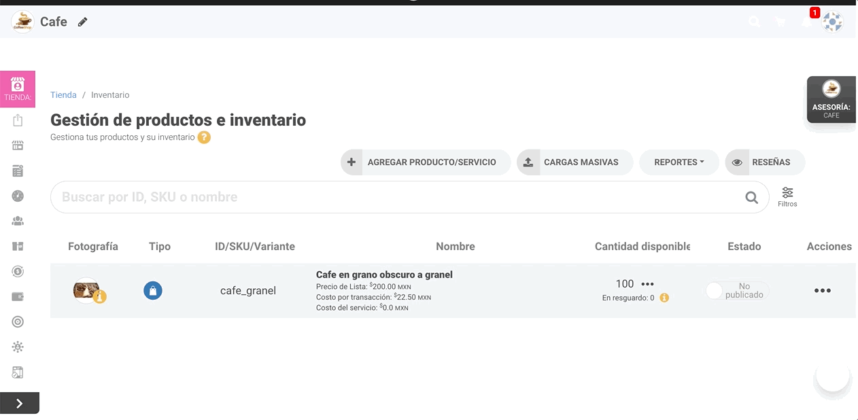Open the row actions three-dot menu
This screenshot has width=858, height=420.
pos(823,291)
